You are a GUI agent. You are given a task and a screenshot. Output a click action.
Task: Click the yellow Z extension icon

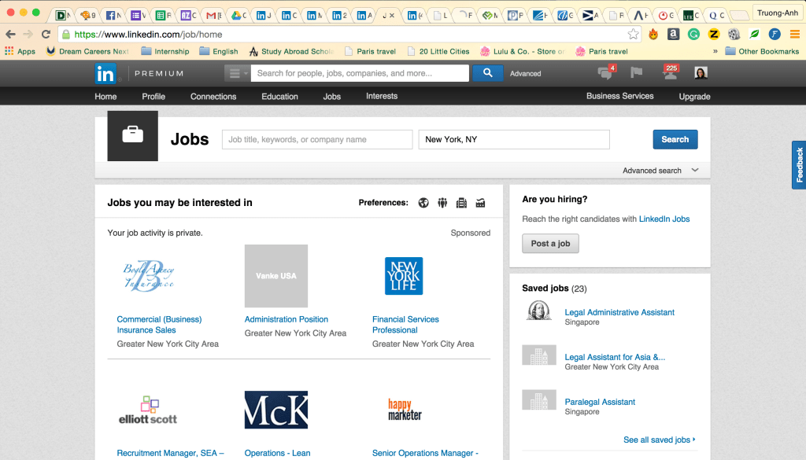713,35
